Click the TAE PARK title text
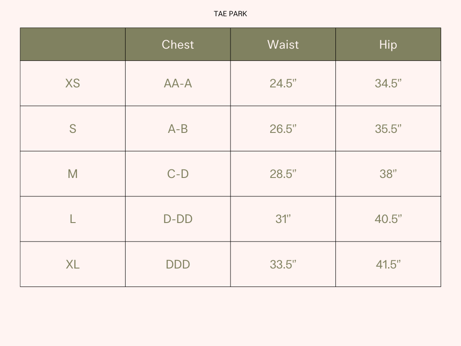Viewport: 461px width, 346px height. (x=230, y=14)
